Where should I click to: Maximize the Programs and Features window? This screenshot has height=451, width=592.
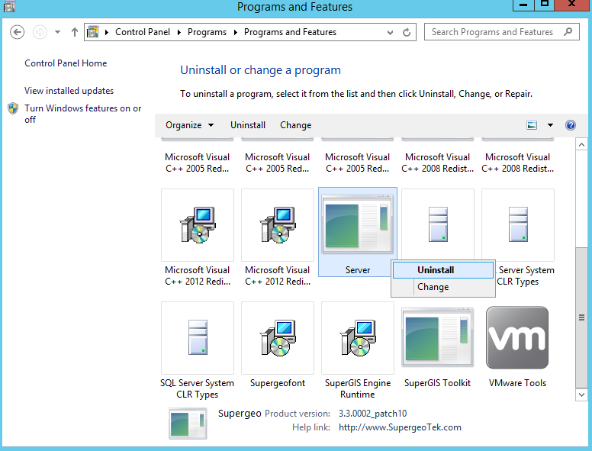(x=545, y=5)
